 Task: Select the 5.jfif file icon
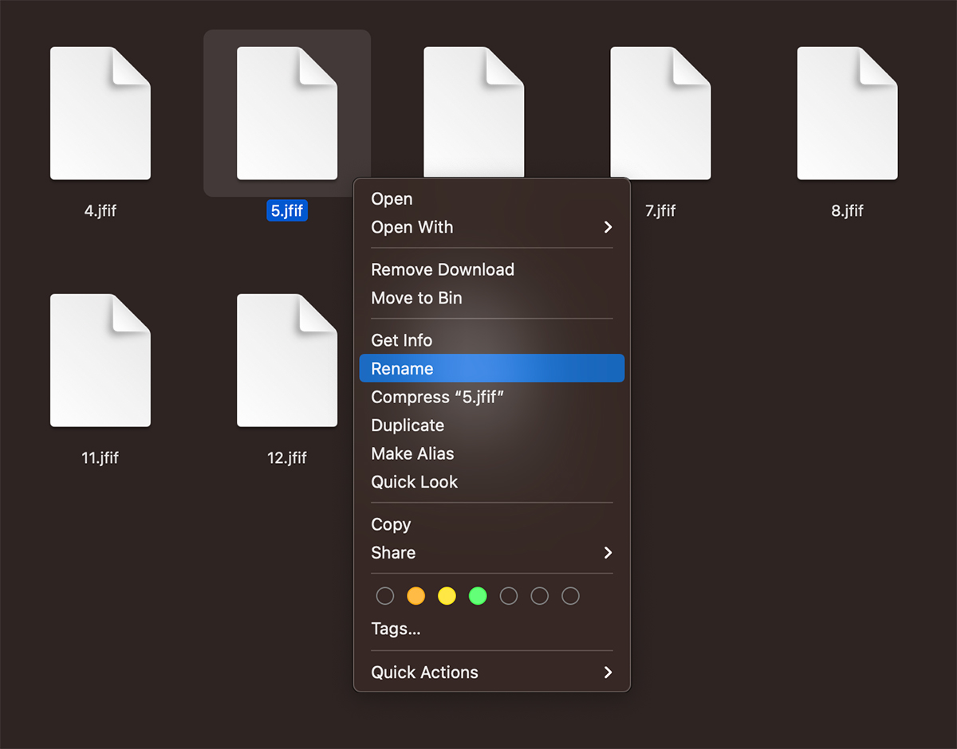point(287,113)
